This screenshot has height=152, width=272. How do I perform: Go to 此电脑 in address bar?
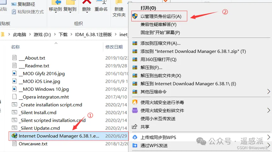pos(19,35)
